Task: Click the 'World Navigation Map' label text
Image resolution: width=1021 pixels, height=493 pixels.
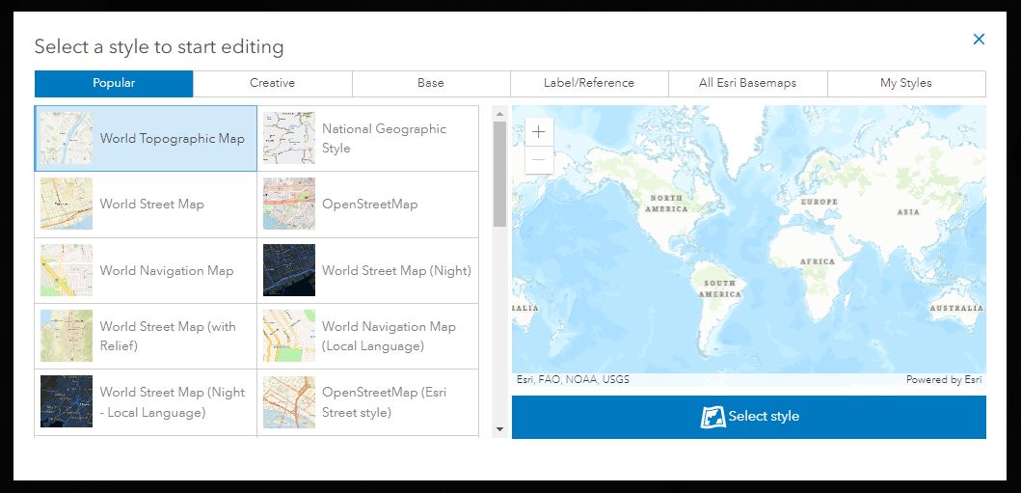Action: [x=167, y=271]
